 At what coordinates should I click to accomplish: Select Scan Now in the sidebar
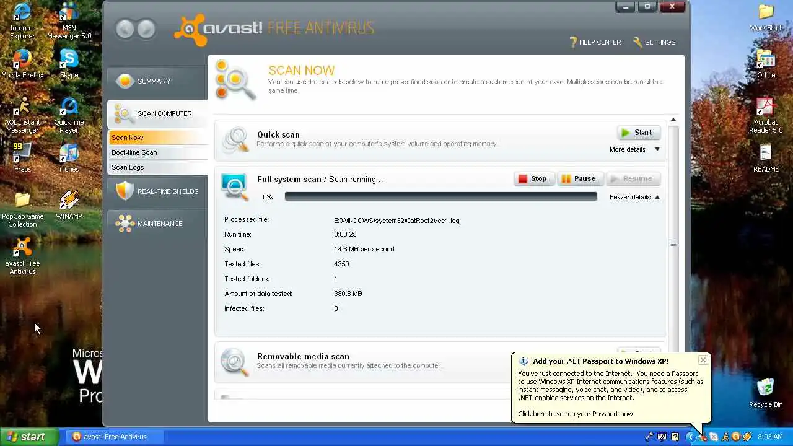[x=158, y=138]
